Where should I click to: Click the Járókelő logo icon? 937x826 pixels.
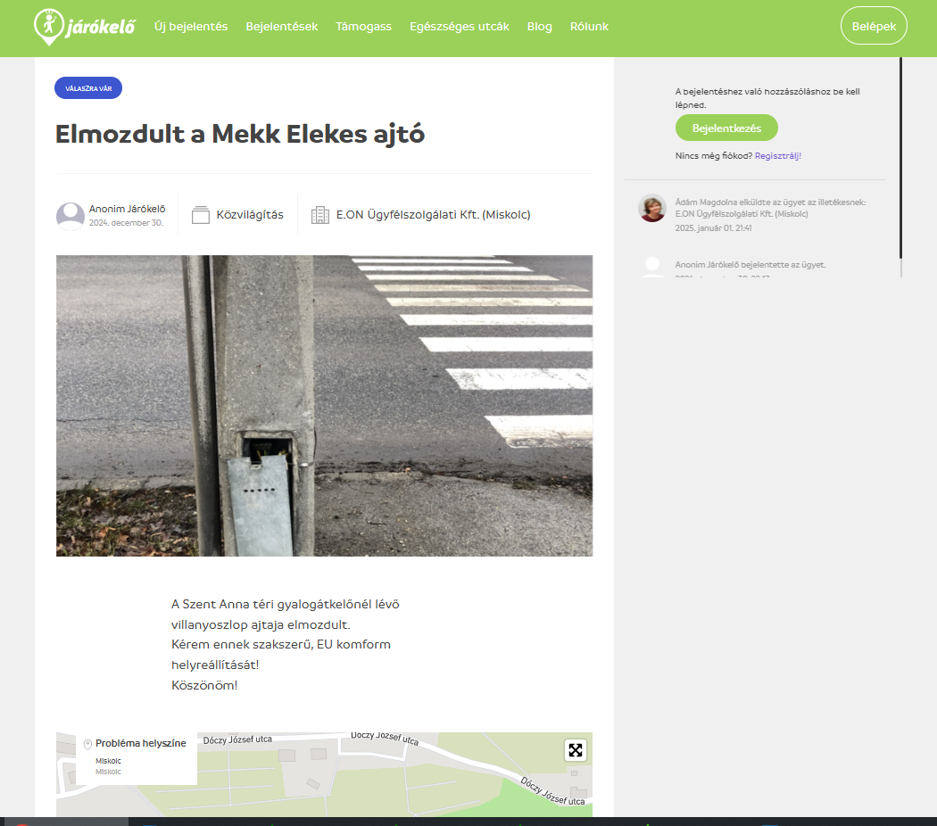click(x=48, y=27)
